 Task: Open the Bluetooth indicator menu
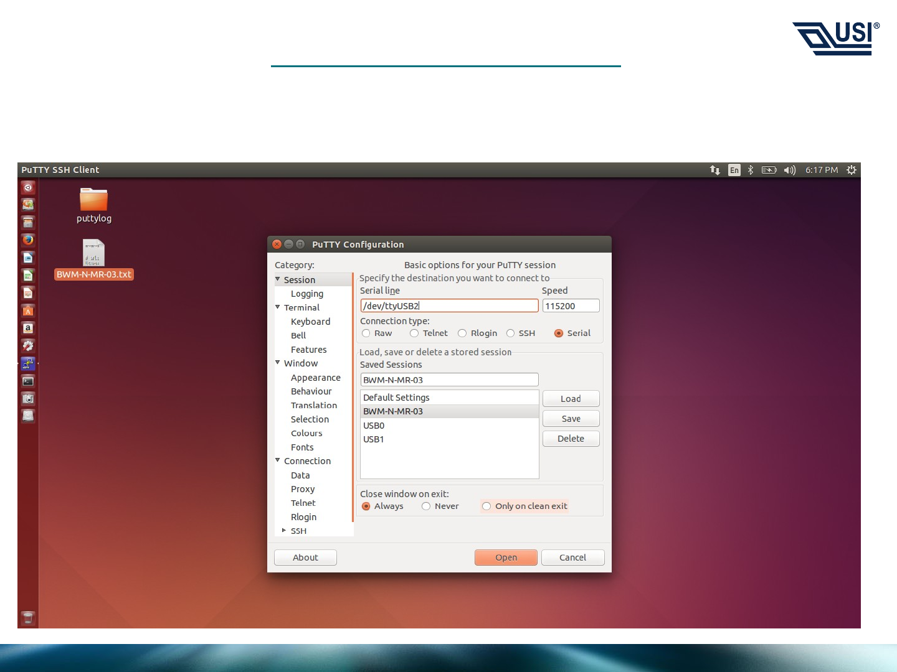coord(751,170)
